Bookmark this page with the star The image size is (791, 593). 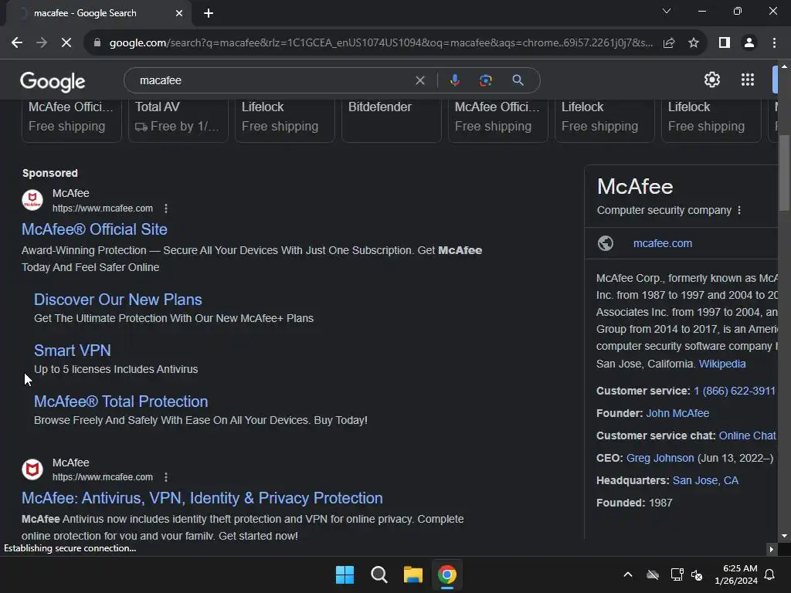[x=694, y=43]
